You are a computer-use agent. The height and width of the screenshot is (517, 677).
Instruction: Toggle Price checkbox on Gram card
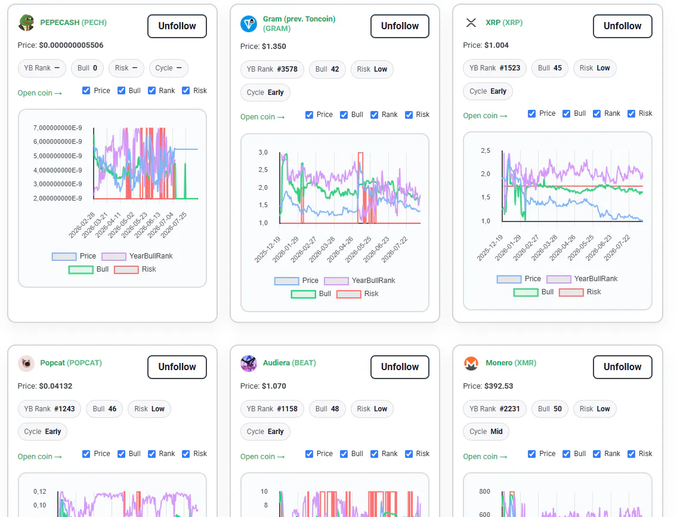click(309, 115)
